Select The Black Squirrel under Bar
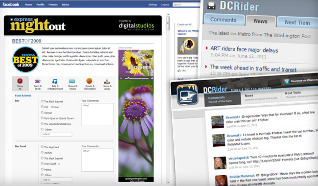The image size is (318, 186). (42, 101)
